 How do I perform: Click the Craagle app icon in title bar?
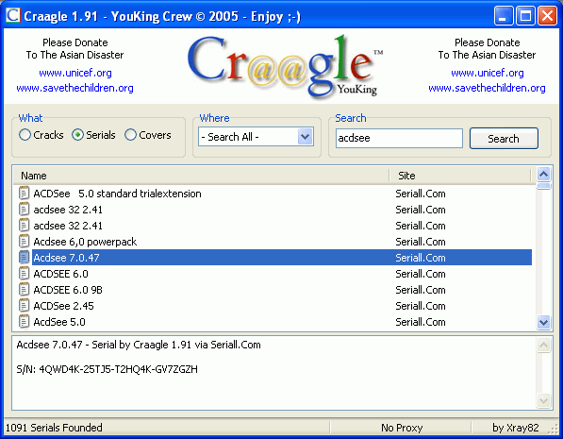pyautogui.click(x=12, y=15)
